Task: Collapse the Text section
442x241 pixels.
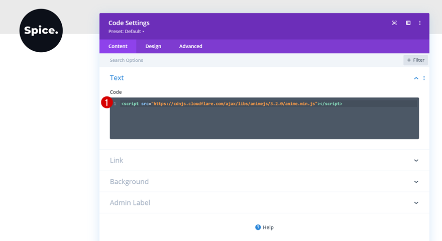Action: click(416, 78)
